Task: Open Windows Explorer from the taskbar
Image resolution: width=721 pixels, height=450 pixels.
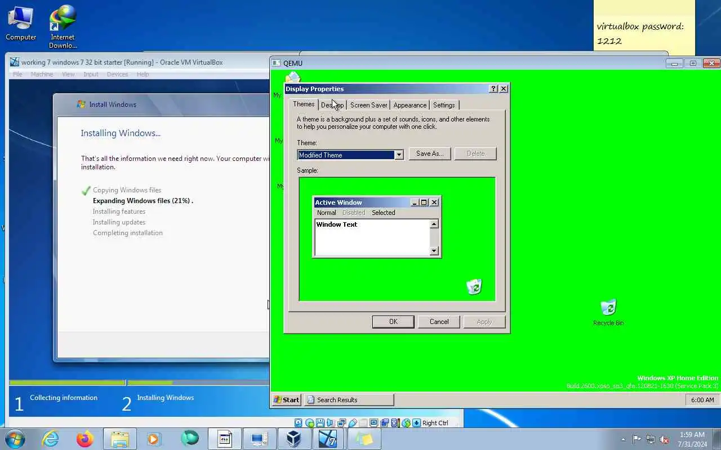Action: click(x=120, y=439)
